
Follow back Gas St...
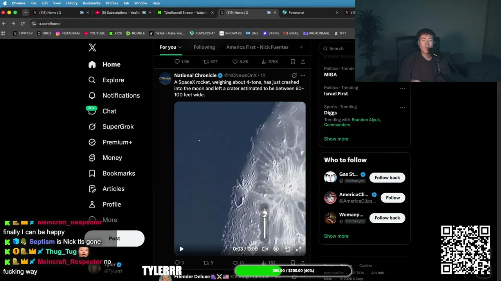pyautogui.click(x=387, y=178)
